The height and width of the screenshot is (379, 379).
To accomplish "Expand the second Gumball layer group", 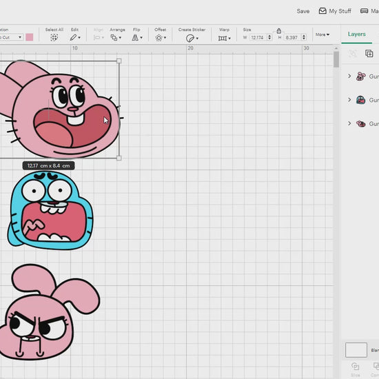I will coord(349,100).
